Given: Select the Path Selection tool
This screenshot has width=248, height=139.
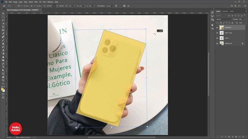Looking at the screenshot, I should (3, 70).
